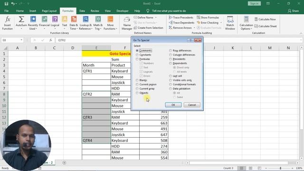Viewport: 304px width, 171px height.
Task: Open the Logical functions menu
Action: pos(55,23)
